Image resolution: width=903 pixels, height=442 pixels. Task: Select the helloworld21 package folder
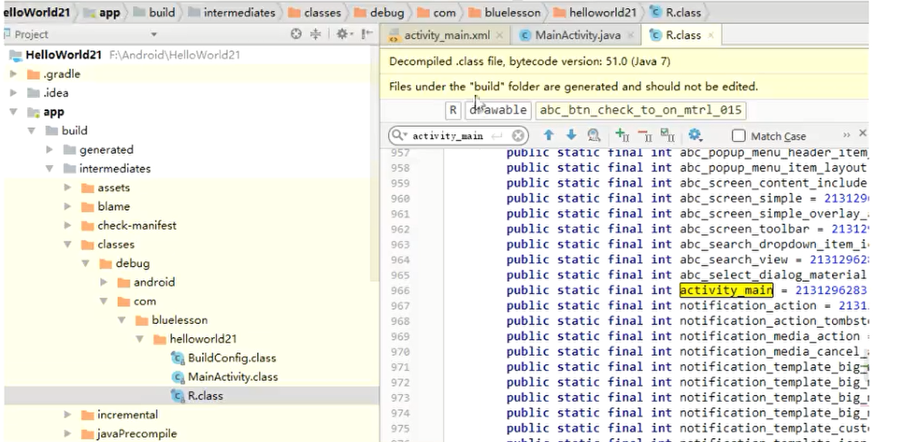203,339
